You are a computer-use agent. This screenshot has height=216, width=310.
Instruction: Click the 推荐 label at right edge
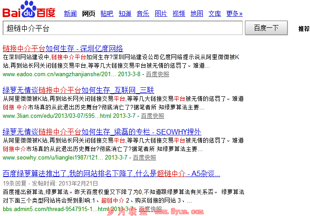[304, 29]
